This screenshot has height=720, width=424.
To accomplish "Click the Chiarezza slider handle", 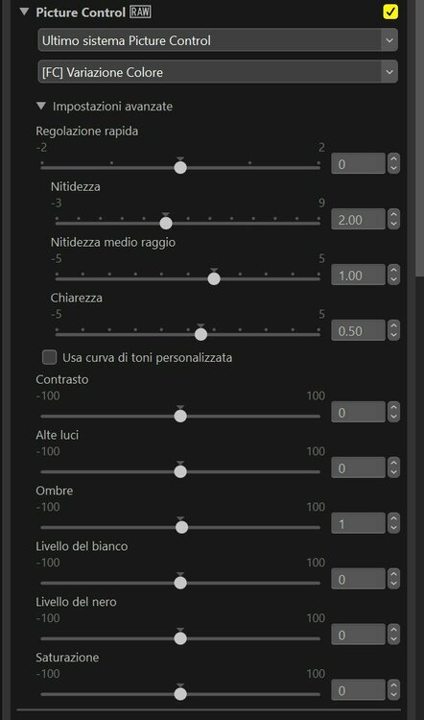I will [201, 334].
